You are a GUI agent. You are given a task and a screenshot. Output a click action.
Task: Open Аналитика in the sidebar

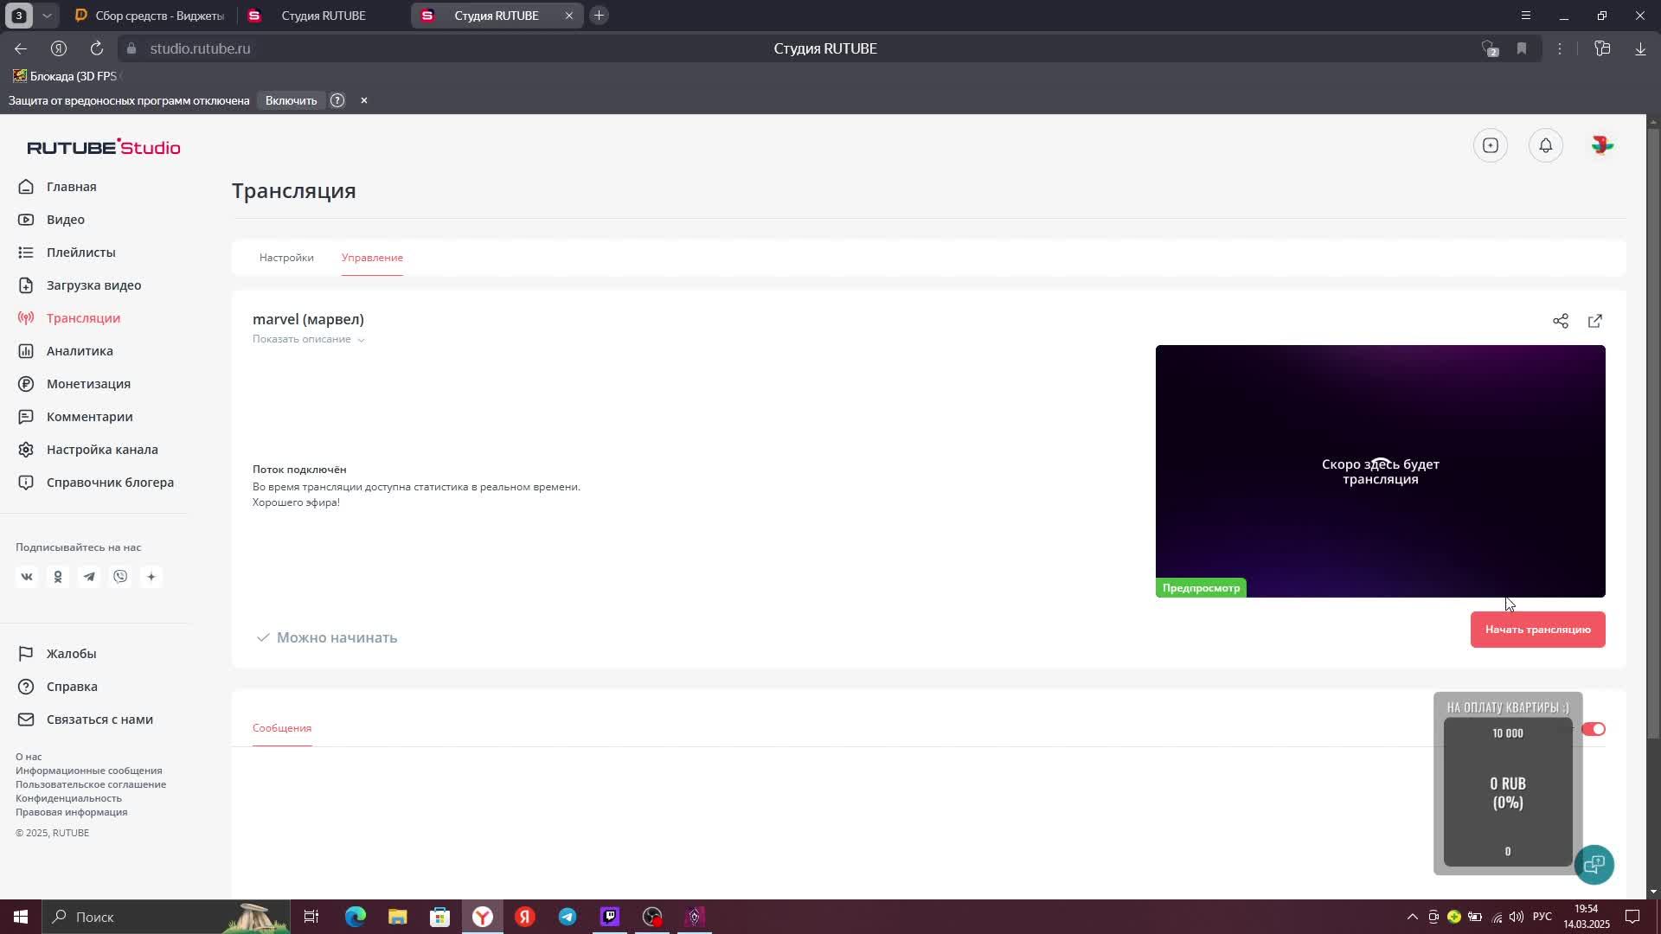80,351
